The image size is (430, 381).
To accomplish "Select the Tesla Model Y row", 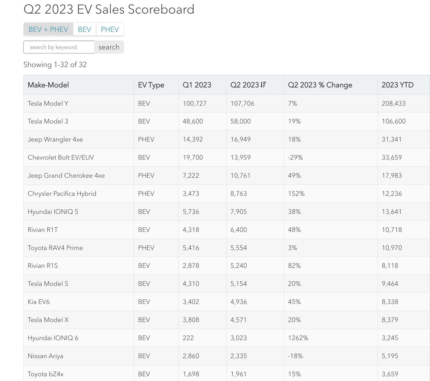I will (48, 103).
